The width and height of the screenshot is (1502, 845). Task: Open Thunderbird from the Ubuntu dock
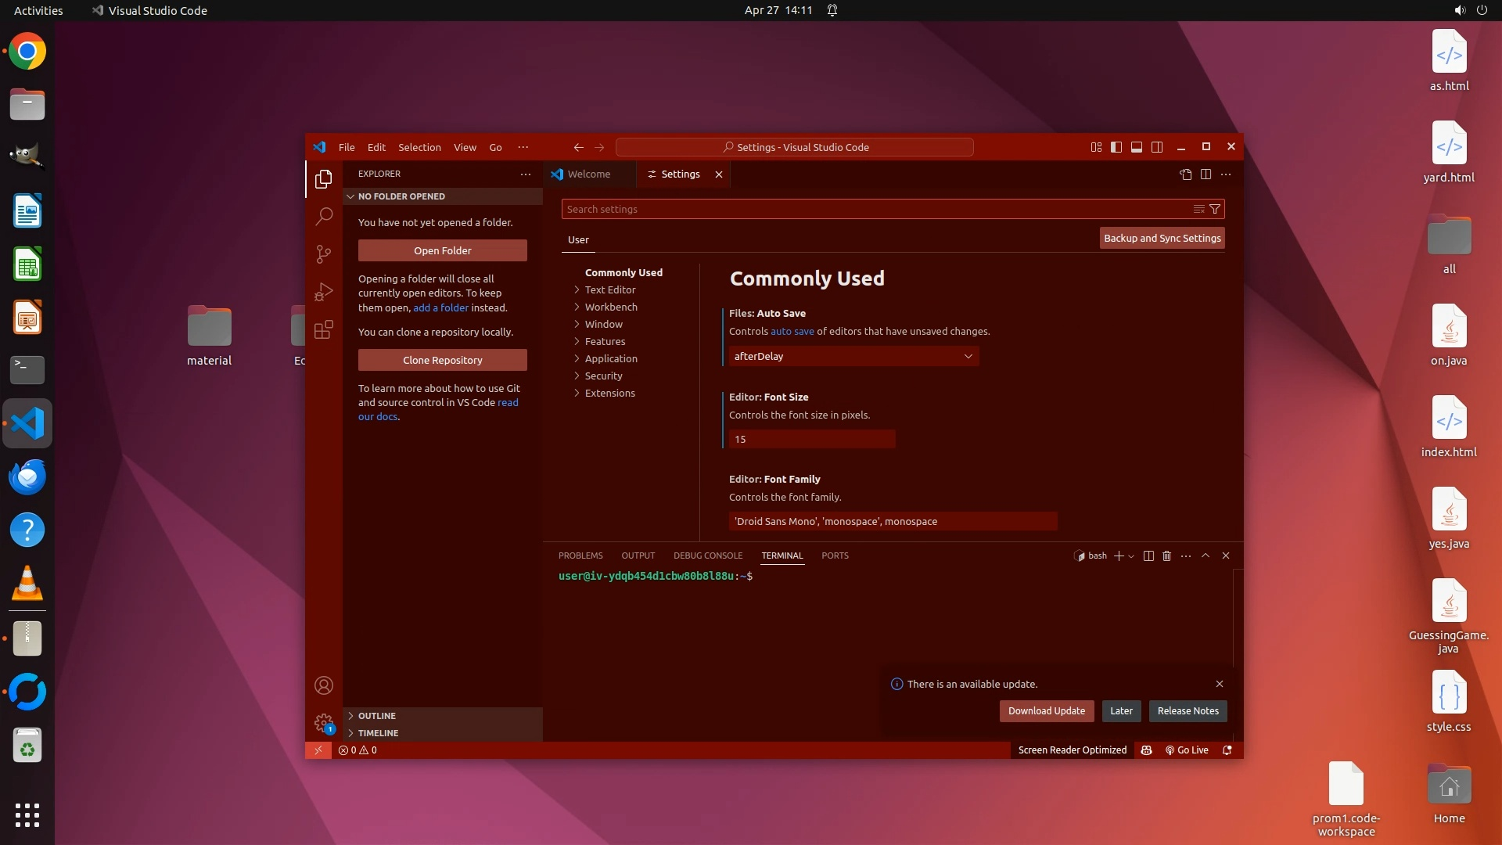pyautogui.click(x=27, y=476)
